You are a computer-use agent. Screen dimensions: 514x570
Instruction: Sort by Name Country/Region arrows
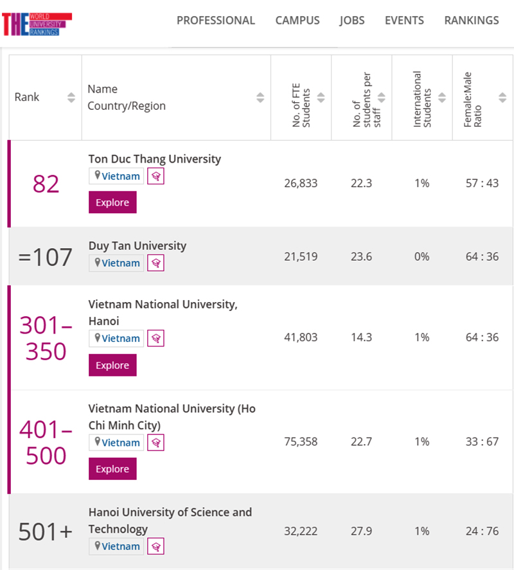pyautogui.click(x=260, y=98)
